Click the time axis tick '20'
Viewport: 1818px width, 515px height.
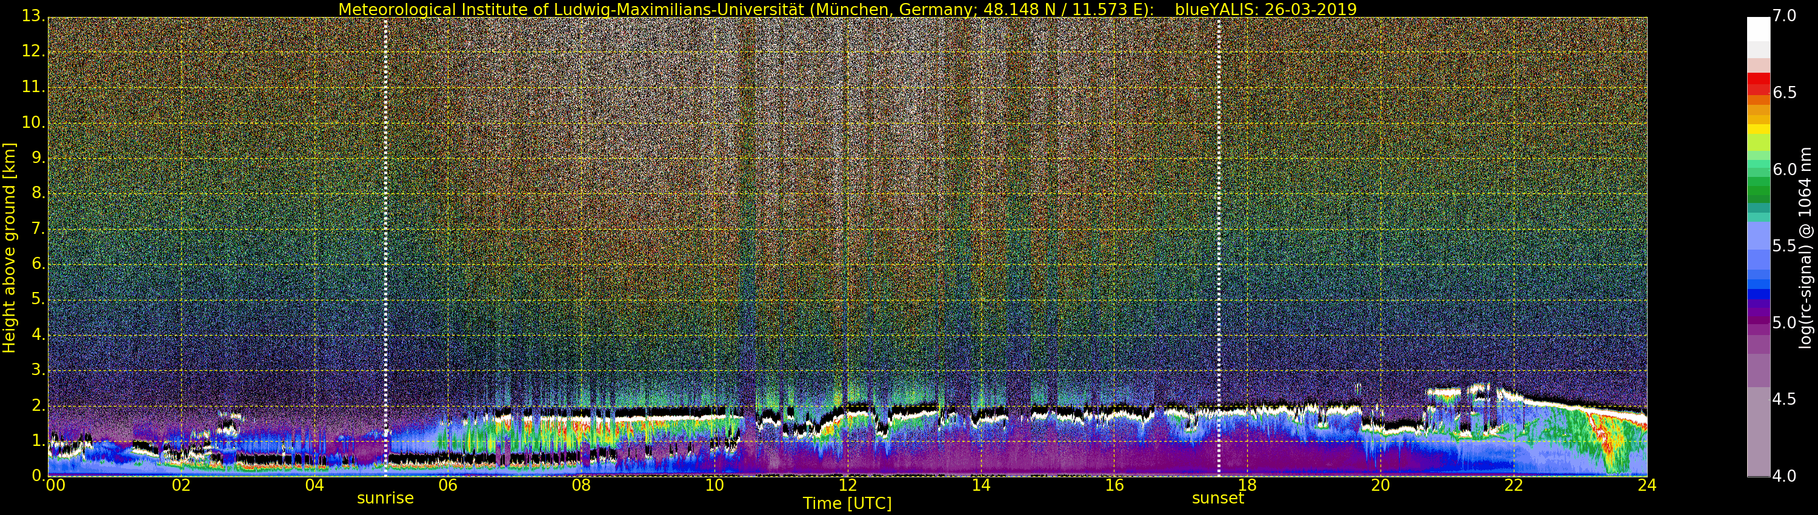pyautogui.click(x=1380, y=485)
